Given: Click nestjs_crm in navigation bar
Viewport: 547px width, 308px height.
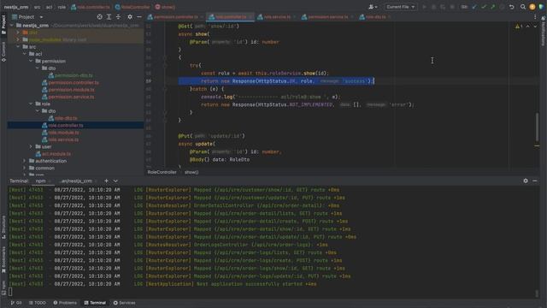Looking at the screenshot, I should tap(16, 7).
